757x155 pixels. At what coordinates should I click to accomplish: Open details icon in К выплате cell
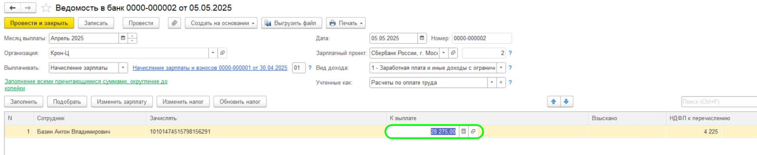coord(473,132)
